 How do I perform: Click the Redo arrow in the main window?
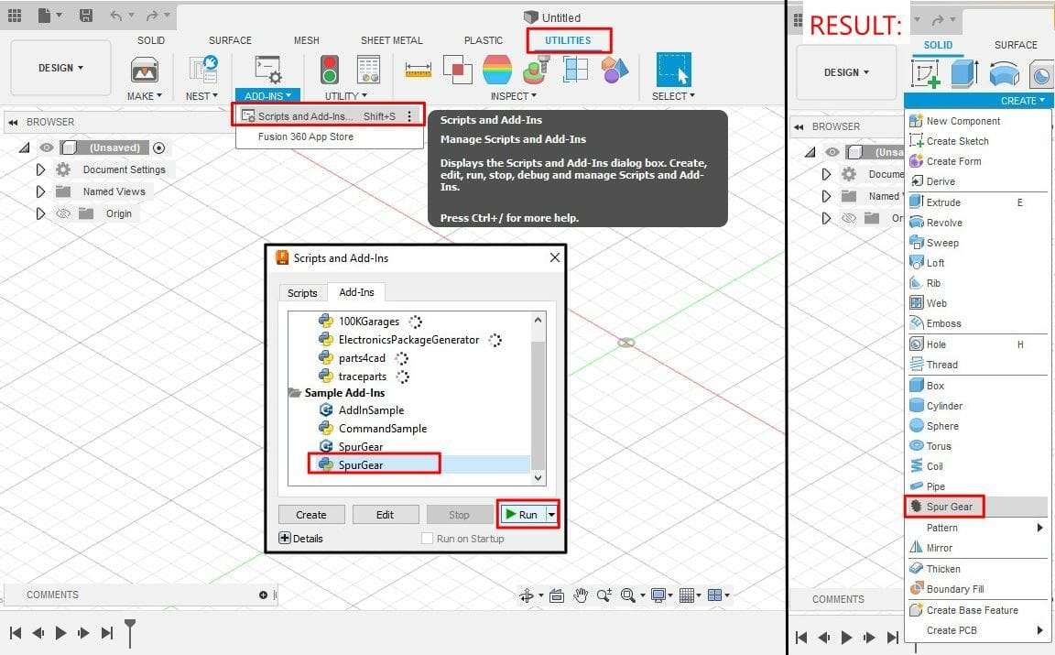click(x=152, y=15)
